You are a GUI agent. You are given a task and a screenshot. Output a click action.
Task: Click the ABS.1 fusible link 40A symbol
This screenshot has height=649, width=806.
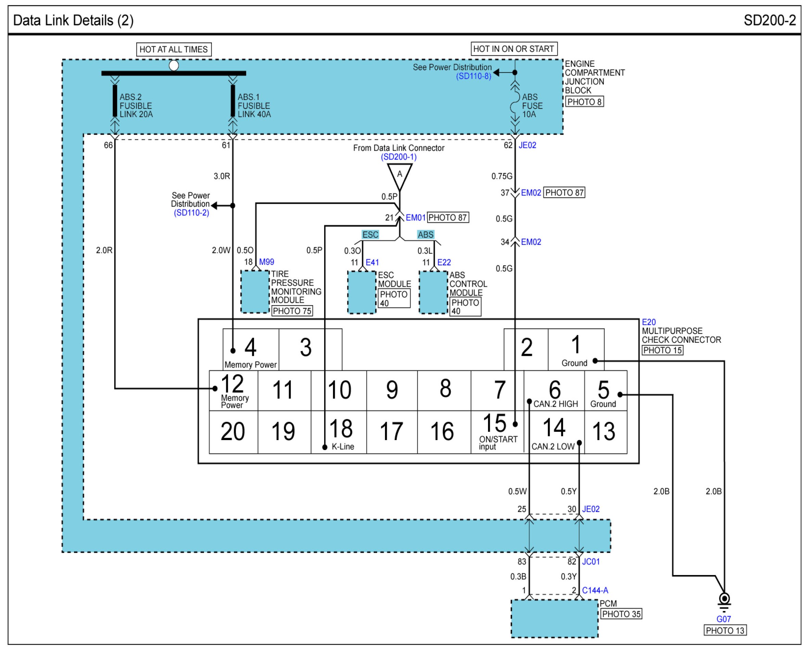point(232,101)
